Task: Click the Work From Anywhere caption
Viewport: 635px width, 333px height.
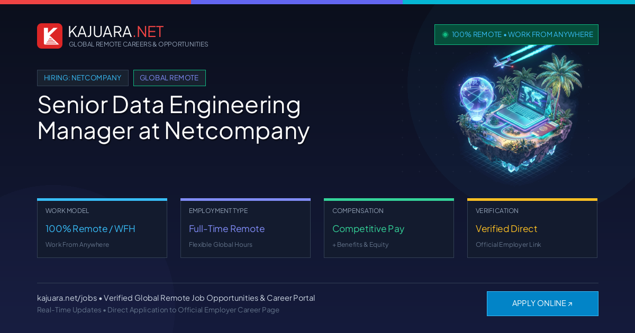Action: coord(77,245)
